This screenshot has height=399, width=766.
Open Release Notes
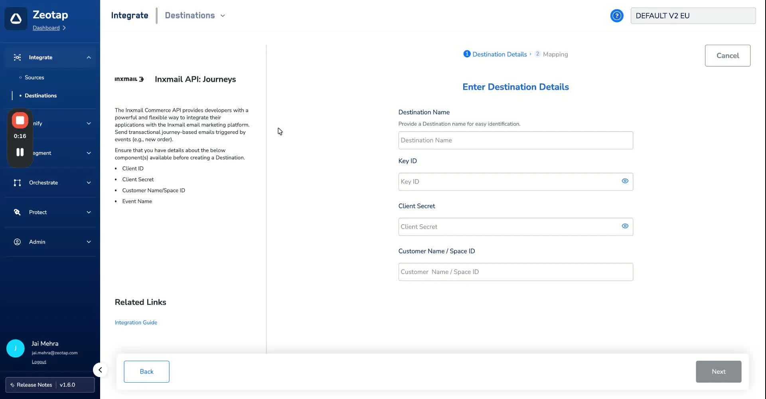click(x=34, y=385)
